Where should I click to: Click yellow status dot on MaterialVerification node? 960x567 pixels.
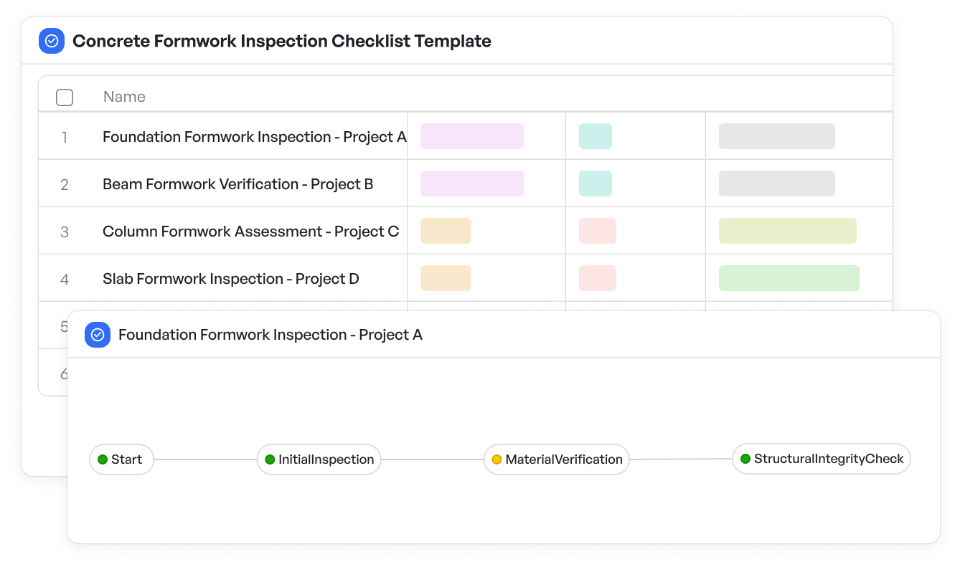[497, 459]
